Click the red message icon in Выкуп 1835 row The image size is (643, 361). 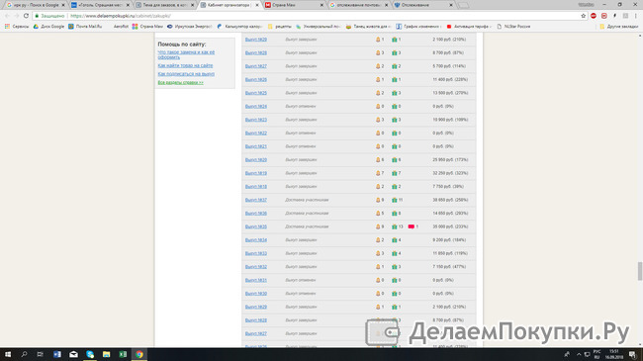[411, 226]
